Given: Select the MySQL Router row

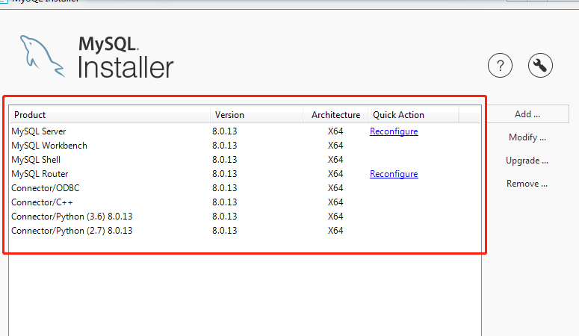Looking at the screenshot, I should (245, 174).
